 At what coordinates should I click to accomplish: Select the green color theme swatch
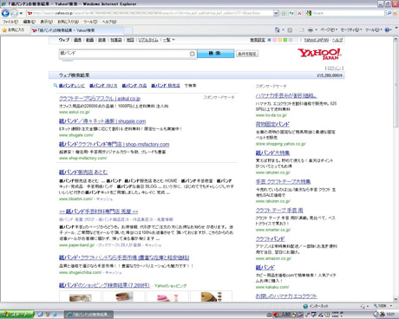(x=285, y=40)
